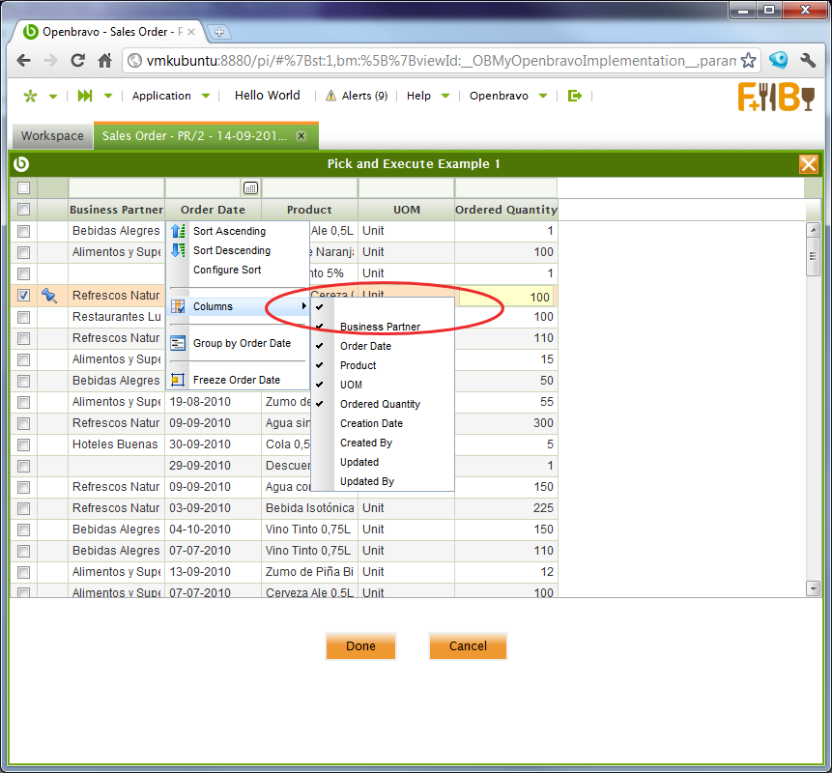Click the browser address bar
This screenshot has width=832, height=773.
point(441,61)
